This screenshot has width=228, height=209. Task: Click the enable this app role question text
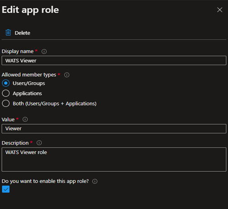pyautogui.click(x=45, y=181)
